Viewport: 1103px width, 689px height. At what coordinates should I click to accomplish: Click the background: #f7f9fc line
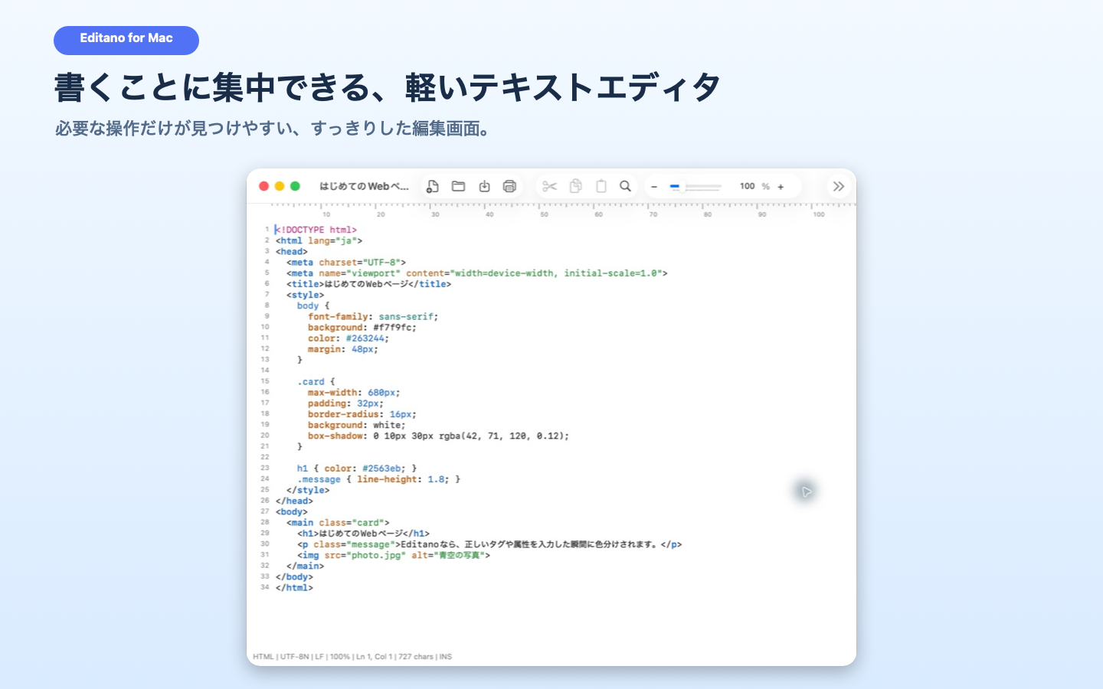[362, 327]
